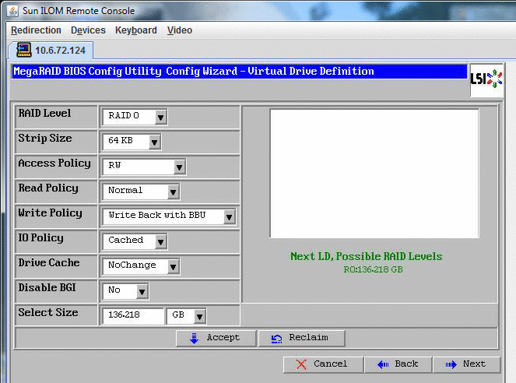516x383 pixels.
Task: Open the Video menu
Action: [180, 30]
